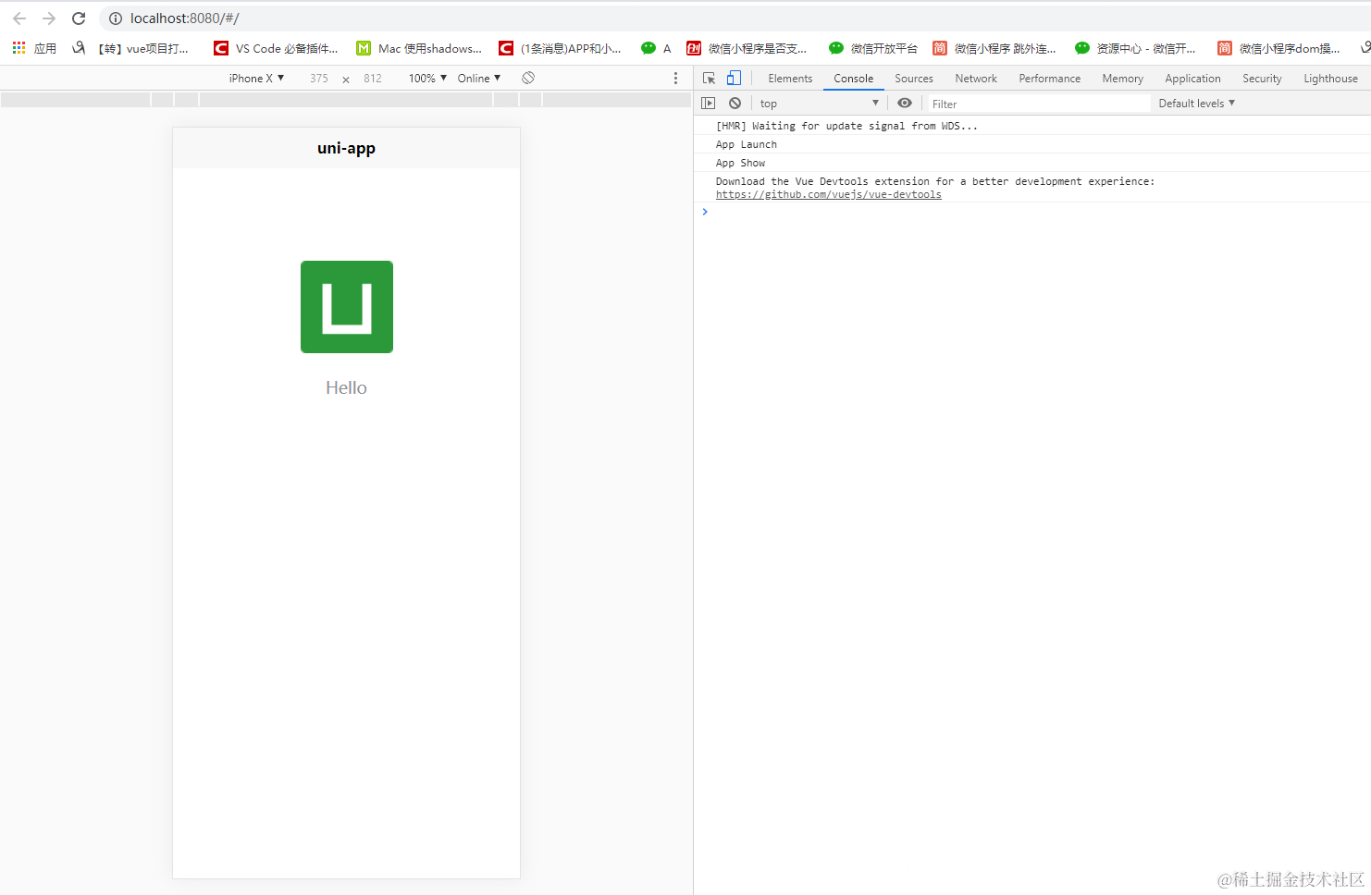Switch to the Security tab
This screenshot has width=1371, height=895.
[x=1262, y=79]
